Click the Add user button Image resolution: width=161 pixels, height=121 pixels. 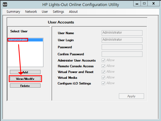coord(25,72)
